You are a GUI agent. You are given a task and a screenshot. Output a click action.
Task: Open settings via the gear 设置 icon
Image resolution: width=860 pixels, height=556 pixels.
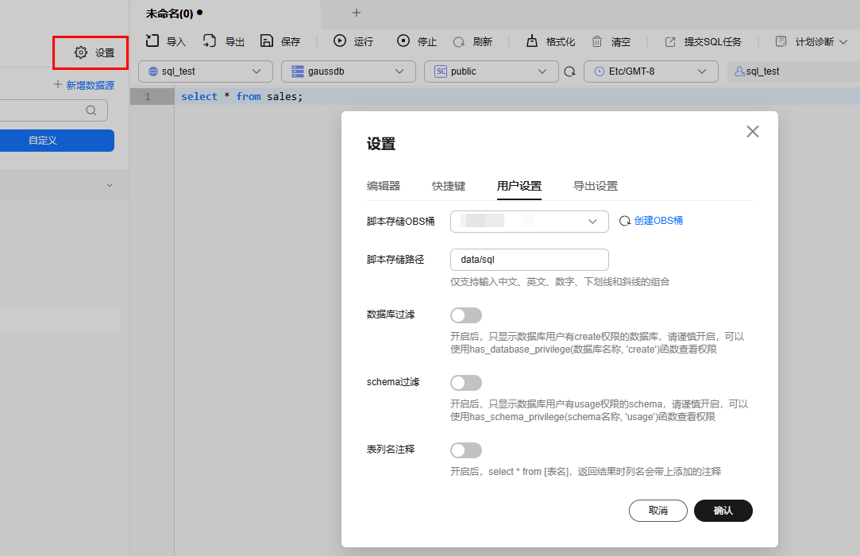[81, 52]
